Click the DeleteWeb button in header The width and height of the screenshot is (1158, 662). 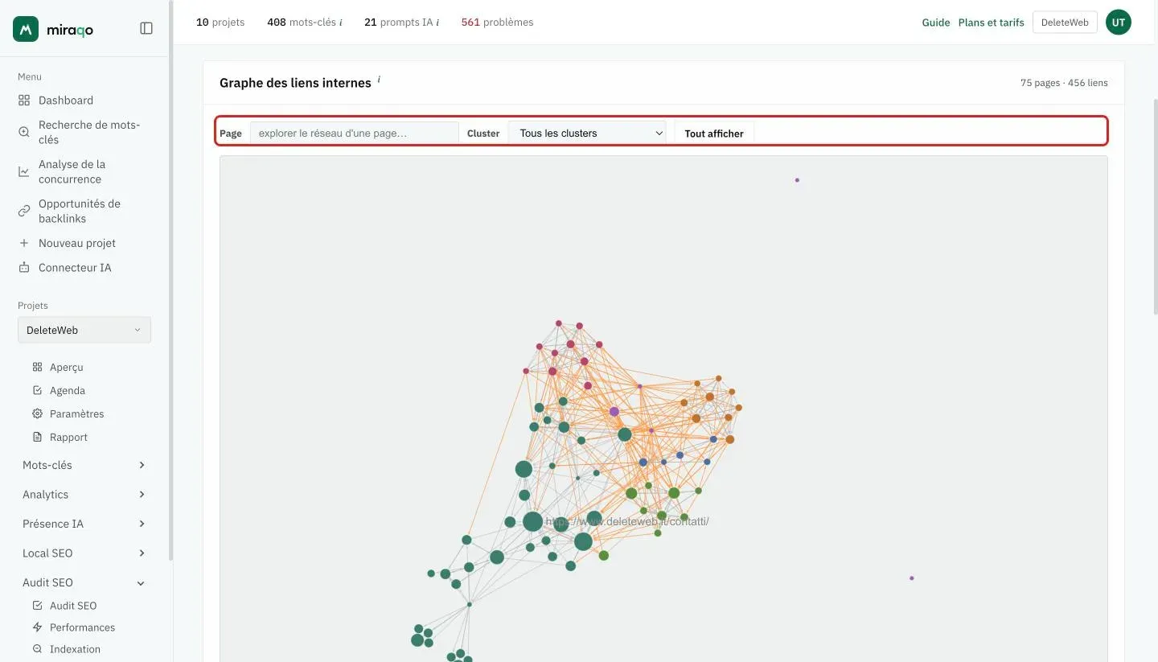[1065, 23]
